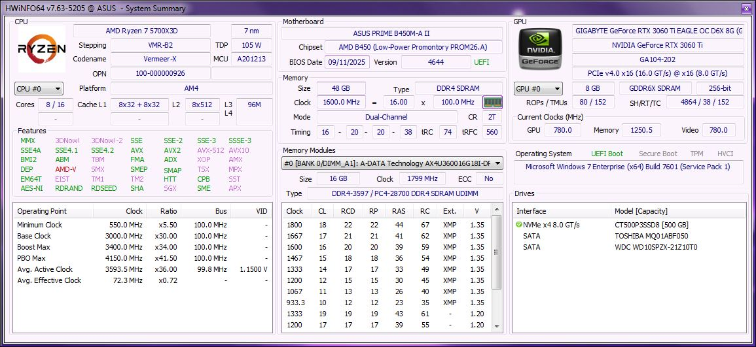This screenshot has width=756, height=347.
Task: Click the Dual-Channel mode field
Action: click(x=387, y=117)
